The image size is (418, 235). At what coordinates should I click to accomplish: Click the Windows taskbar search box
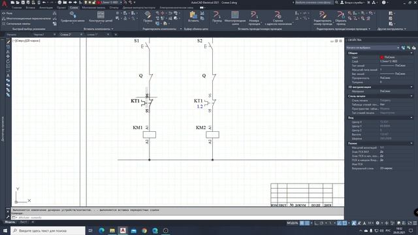48,230
